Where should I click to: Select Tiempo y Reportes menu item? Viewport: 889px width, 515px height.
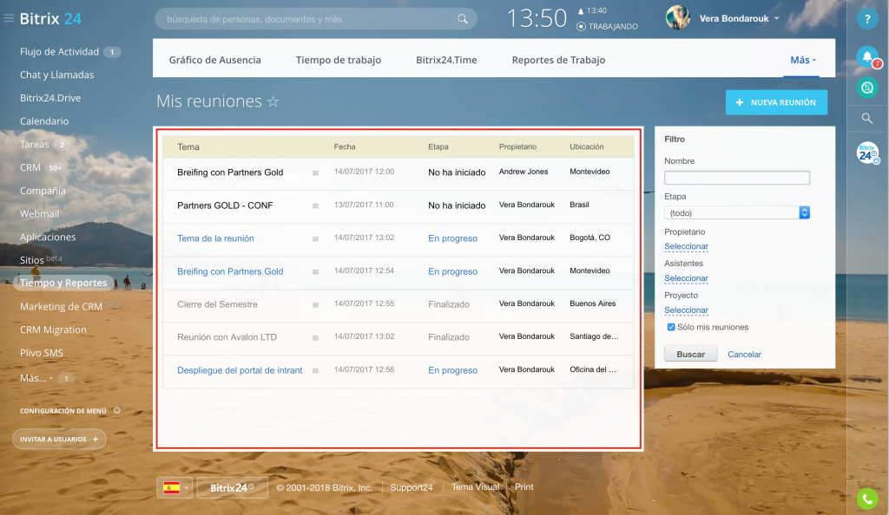[63, 283]
